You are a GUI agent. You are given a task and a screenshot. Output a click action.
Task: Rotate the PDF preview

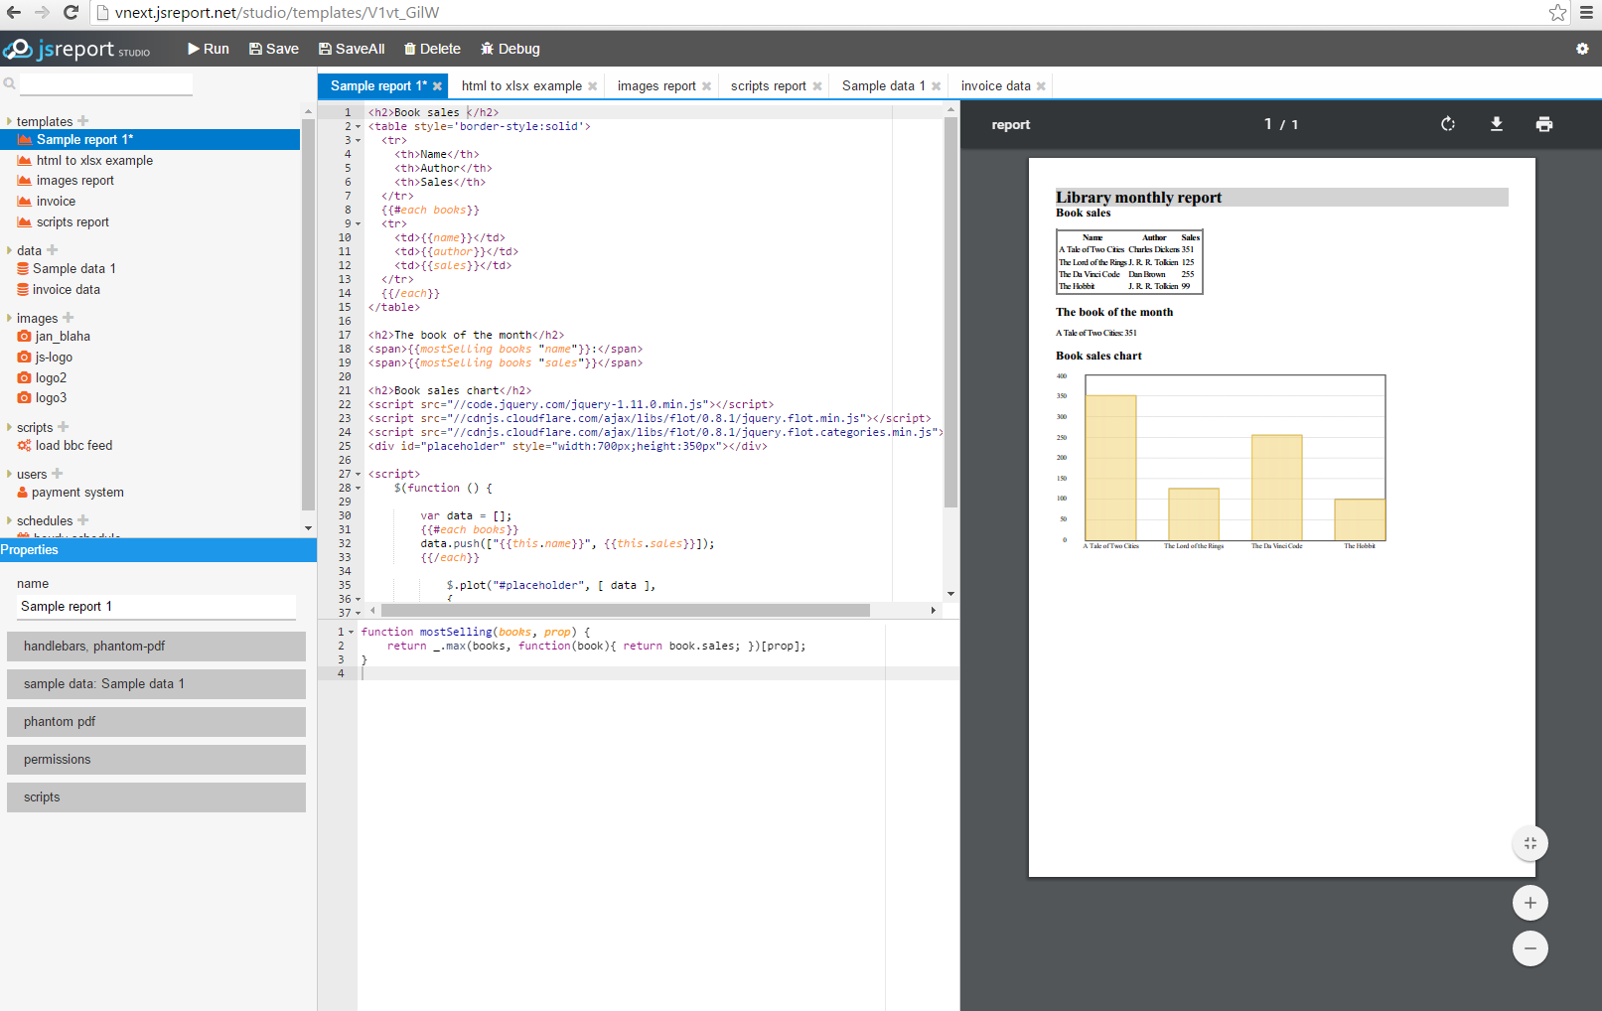coord(1448,124)
